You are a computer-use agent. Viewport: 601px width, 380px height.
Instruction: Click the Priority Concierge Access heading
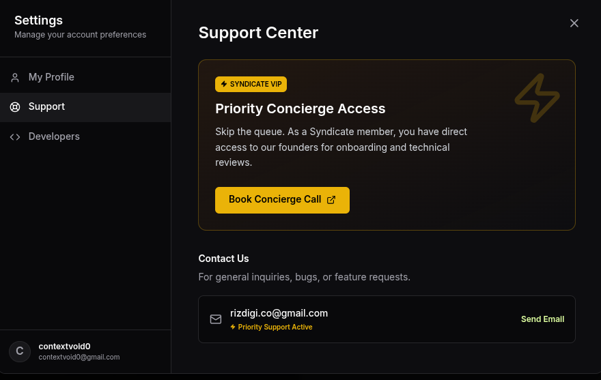point(300,108)
